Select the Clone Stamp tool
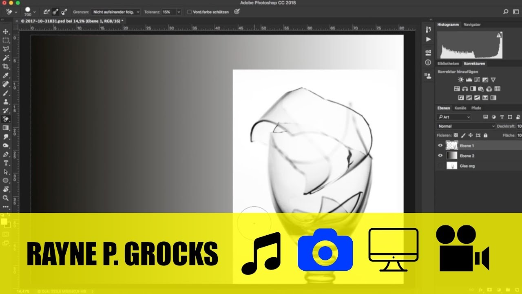This screenshot has width=522, height=294. click(x=6, y=102)
